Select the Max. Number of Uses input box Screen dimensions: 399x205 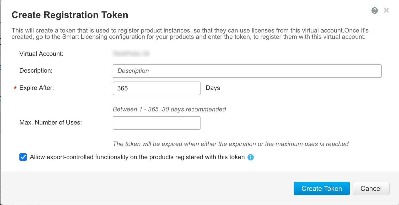157,123
